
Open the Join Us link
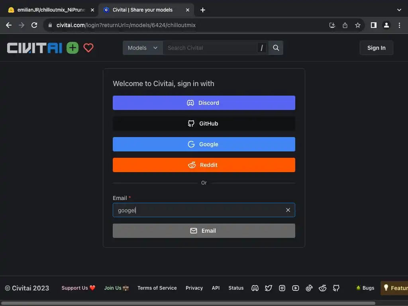[x=116, y=288]
